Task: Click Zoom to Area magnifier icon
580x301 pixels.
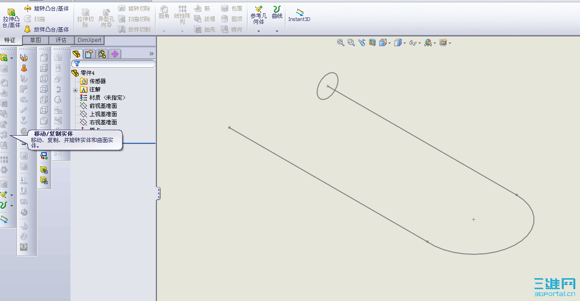Action: (351, 42)
